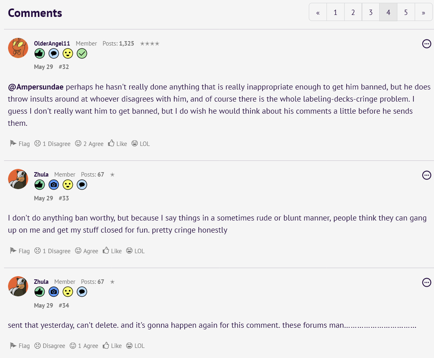Open OlderAngel11's profile avatar
Screen dimensions: 434x358
click(x=18, y=48)
